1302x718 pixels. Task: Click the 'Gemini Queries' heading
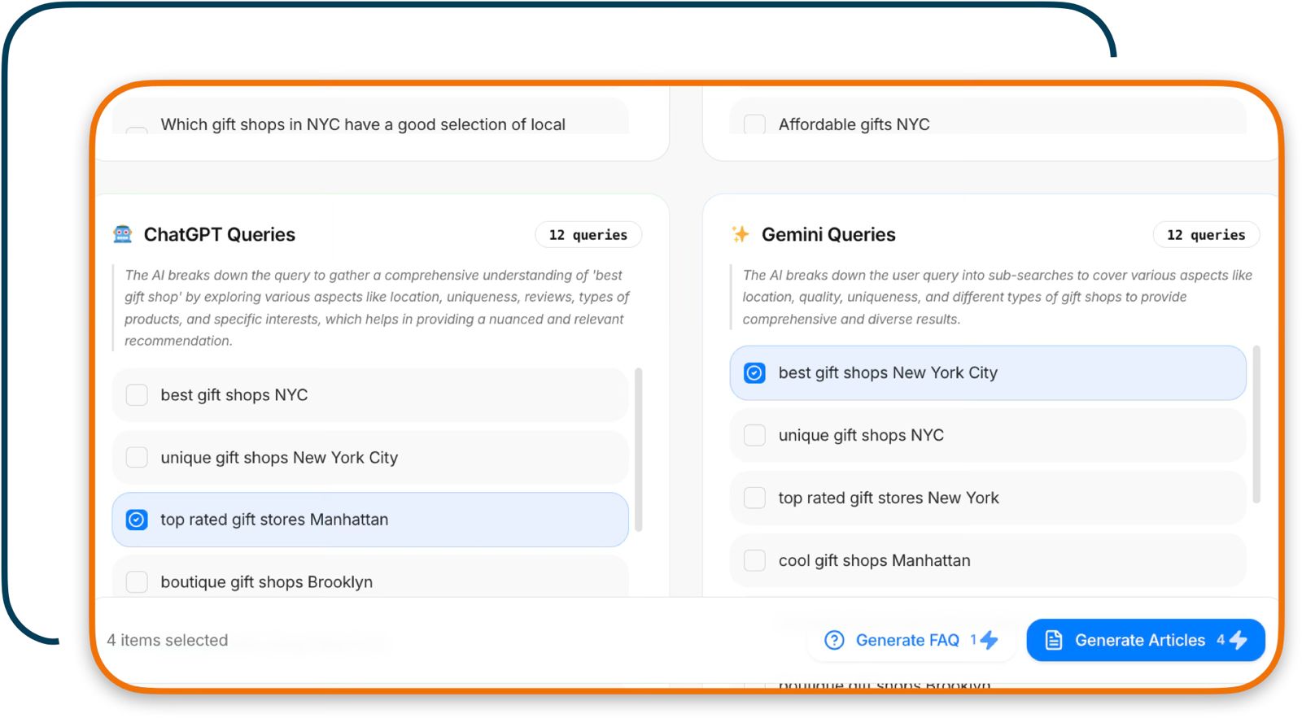[x=828, y=235]
